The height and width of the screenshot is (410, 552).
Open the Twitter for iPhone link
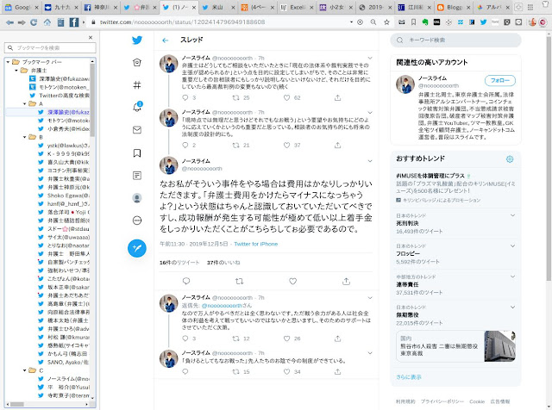(256, 244)
